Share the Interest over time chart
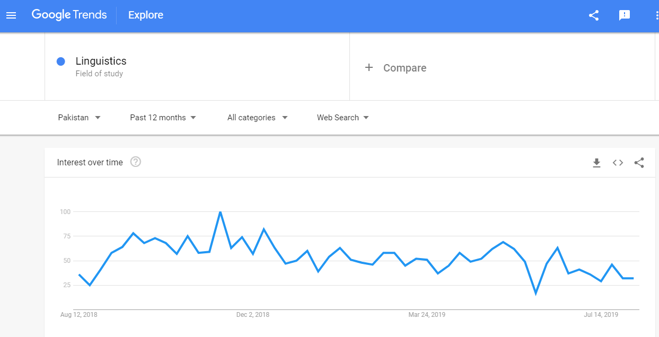 click(x=639, y=163)
